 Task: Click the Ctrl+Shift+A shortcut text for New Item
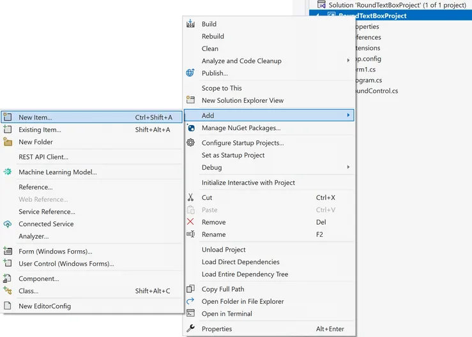[x=153, y=117]
